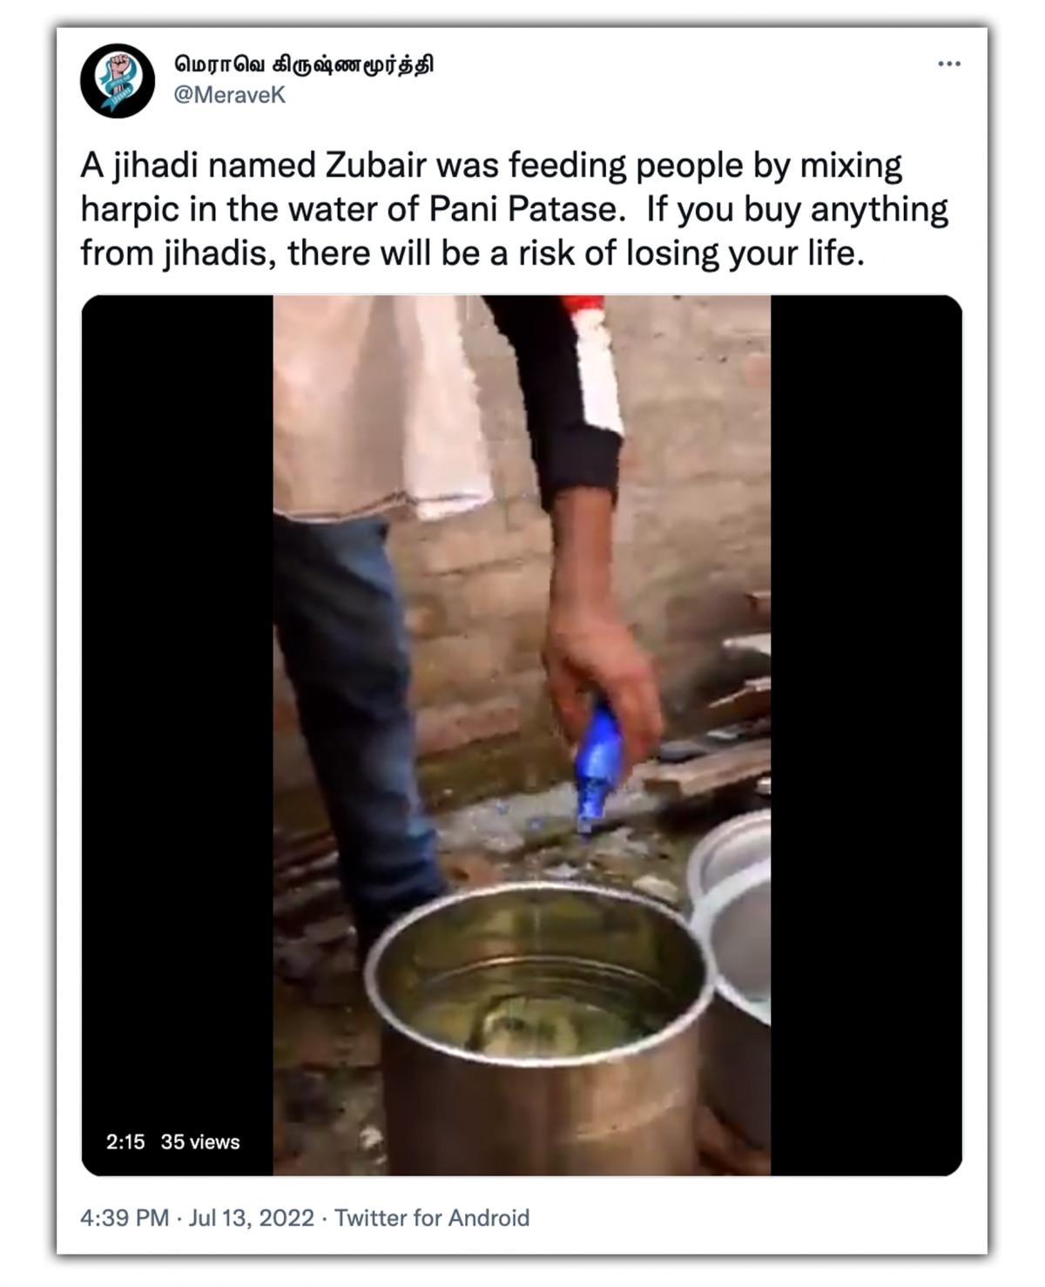Play the embedded video thumbnail
This screenshot has height=1287, width=1045.
click(x=522, y=735)
